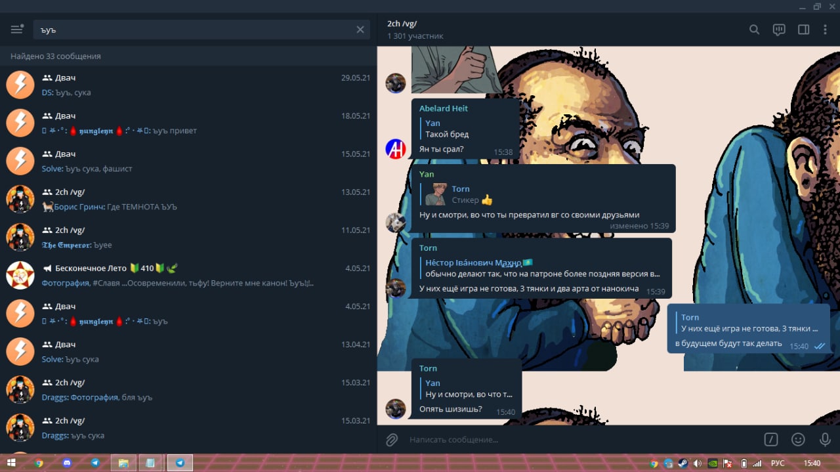
Task: Open File Explorer from the taskbar
Action: point(123,463)
